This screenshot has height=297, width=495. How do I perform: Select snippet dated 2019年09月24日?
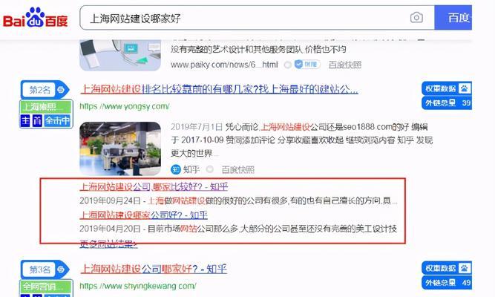point(238,200)
